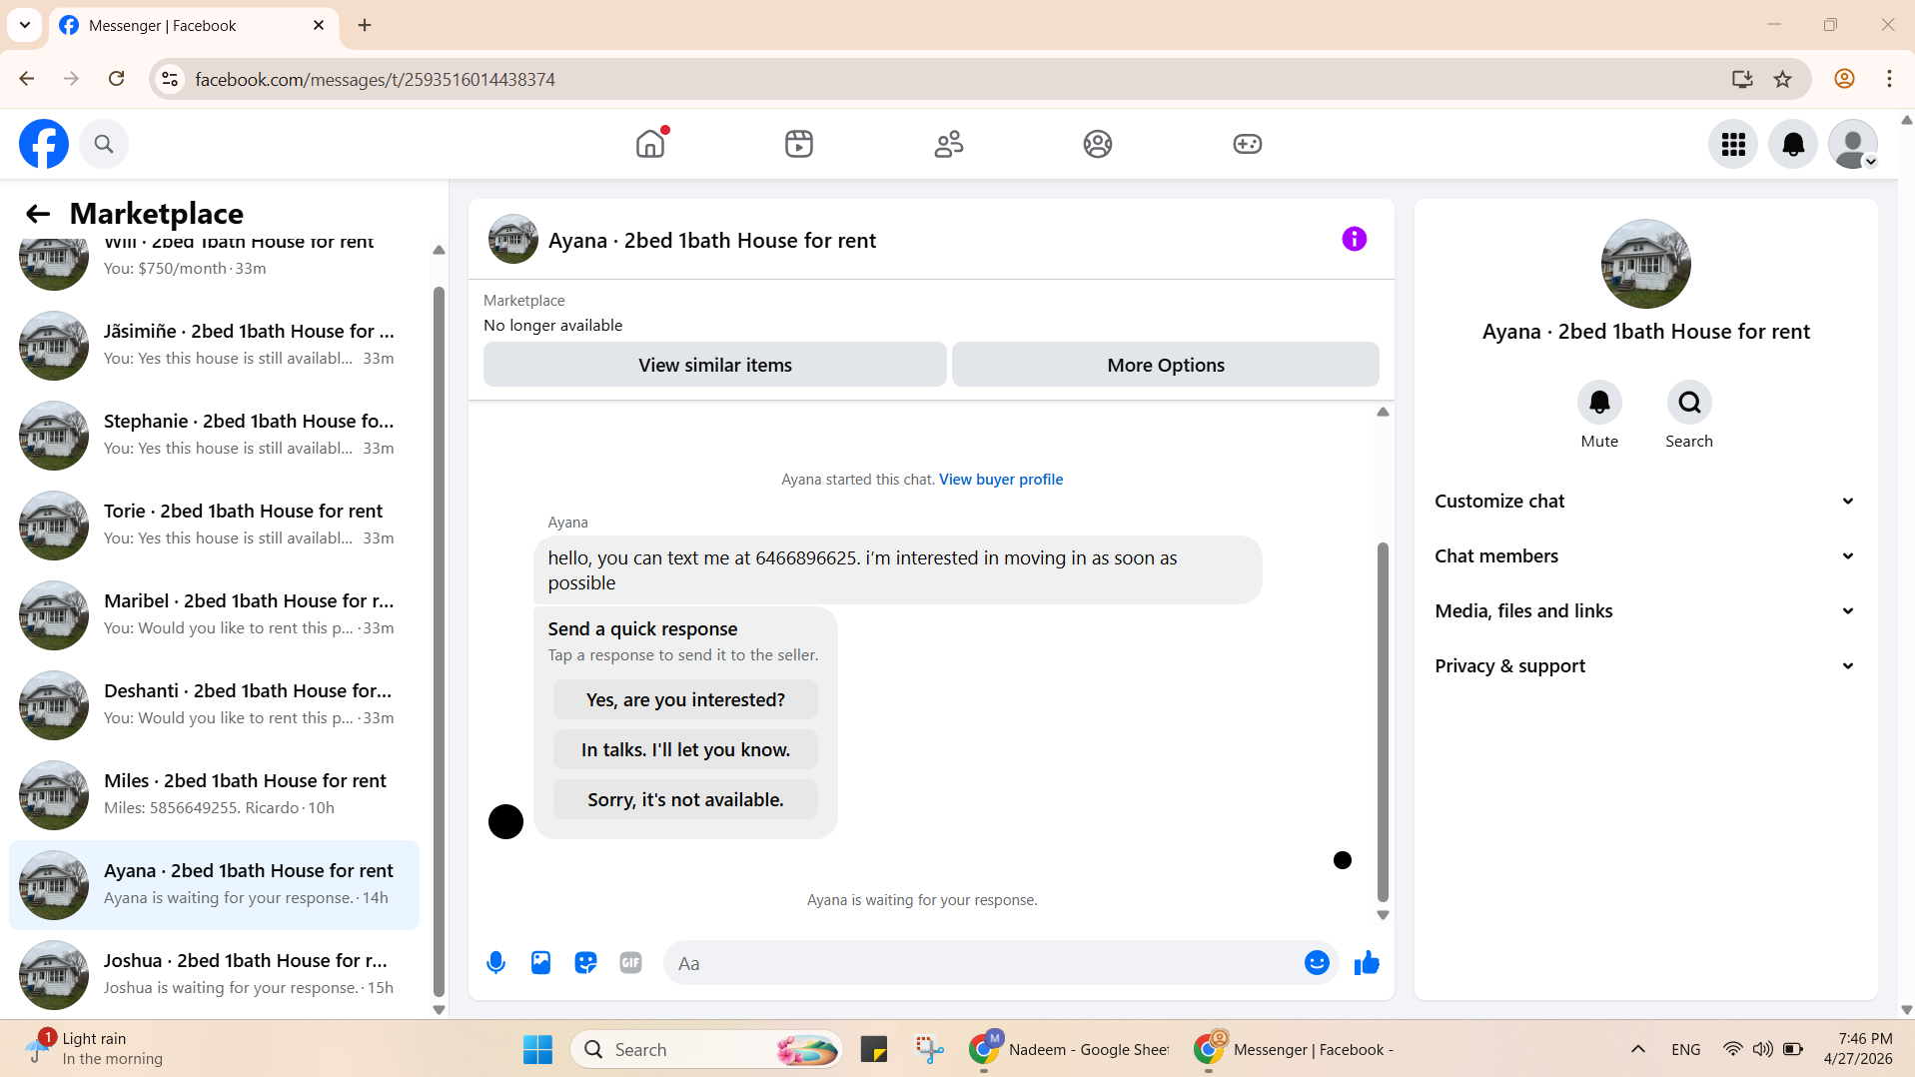The width and height of the screenshot is (1915, 1077).
Task: Expand the Customize chat section
Action: 1646,502
